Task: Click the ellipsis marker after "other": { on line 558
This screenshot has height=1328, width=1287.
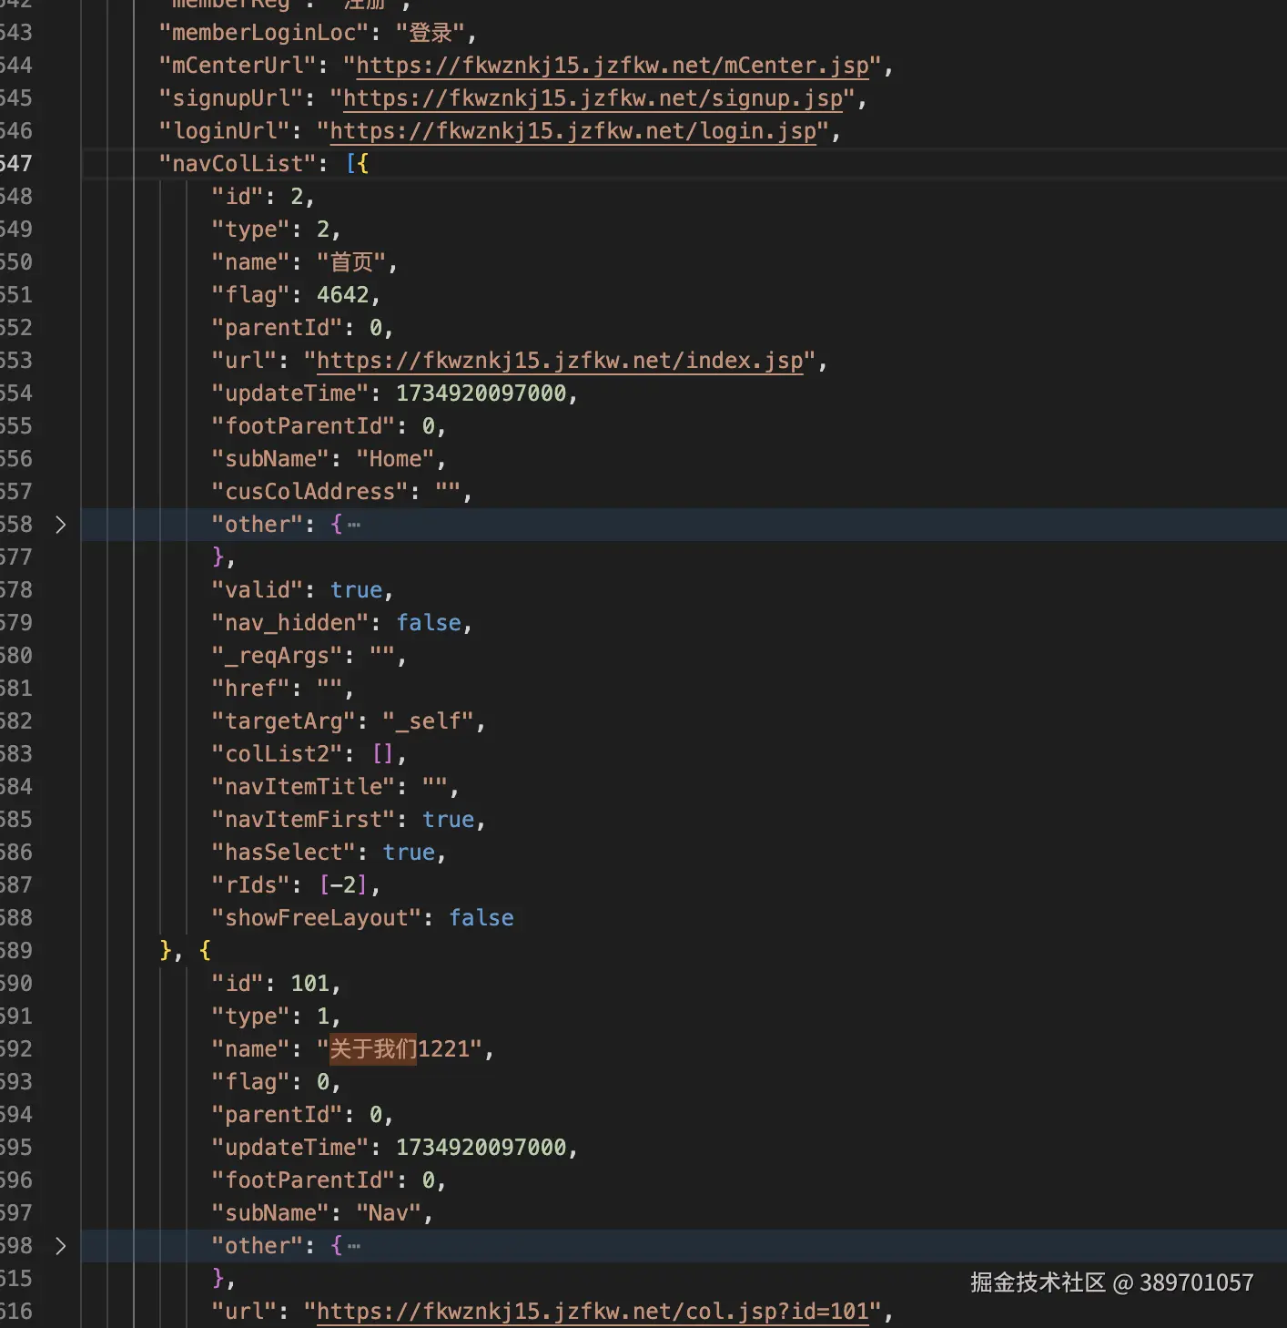Action: click(353, 524)
